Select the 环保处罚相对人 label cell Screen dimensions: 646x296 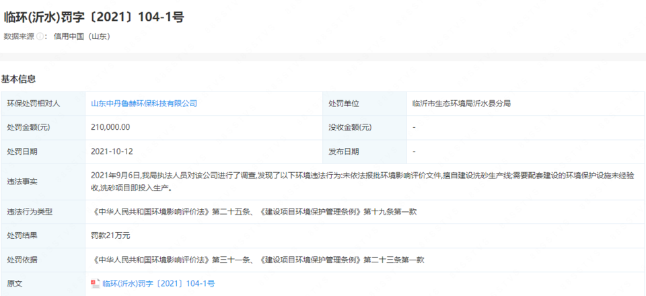43,104
